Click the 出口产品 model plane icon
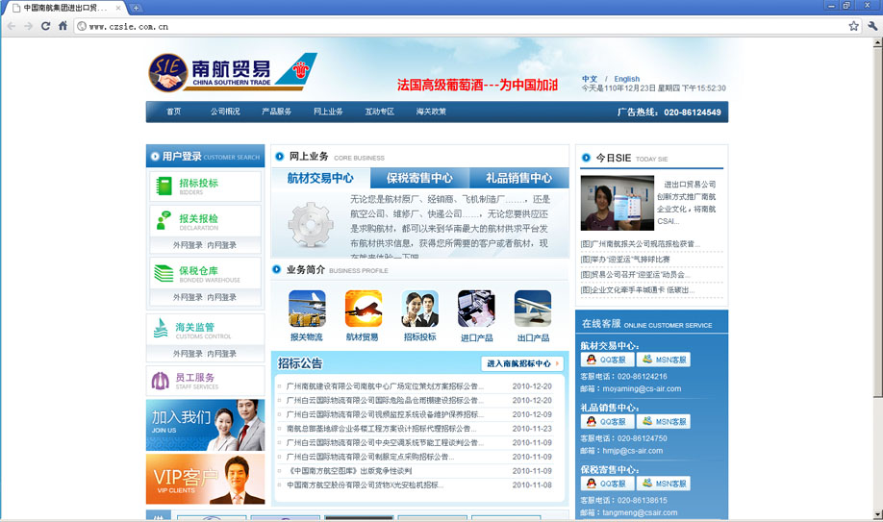The height and width of the screenshot is (522, 883). (533, 309)
